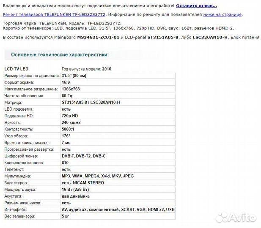Click the 'LCD TV LED' table header
The height and width of the screenshot is (228, 261).
click(16, 68)
